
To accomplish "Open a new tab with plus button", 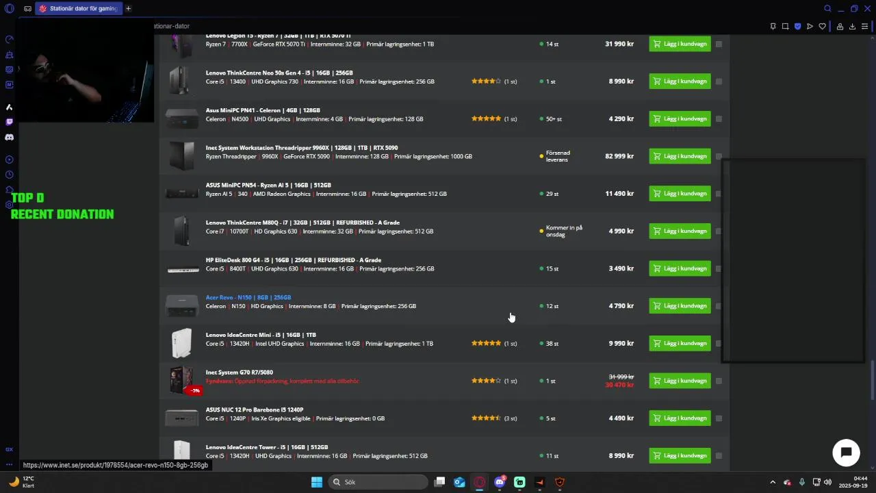I will (128, 9).
